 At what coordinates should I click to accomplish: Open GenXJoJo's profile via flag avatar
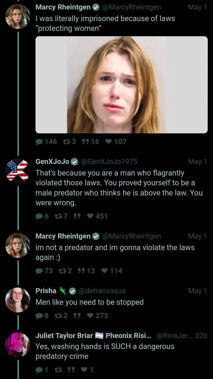click(x=18, y=171)
